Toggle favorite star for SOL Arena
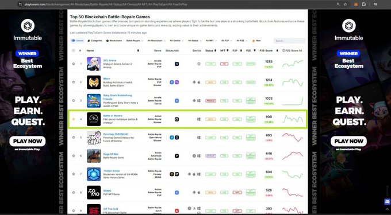Viewport: 391px width, 215px height. tap(74, 64)
